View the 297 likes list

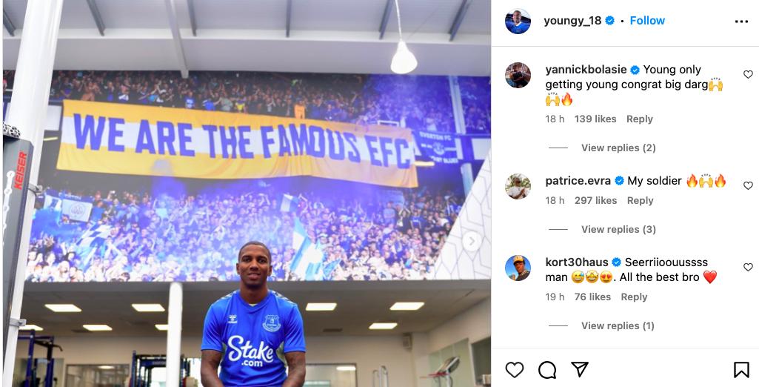(595, 200)
